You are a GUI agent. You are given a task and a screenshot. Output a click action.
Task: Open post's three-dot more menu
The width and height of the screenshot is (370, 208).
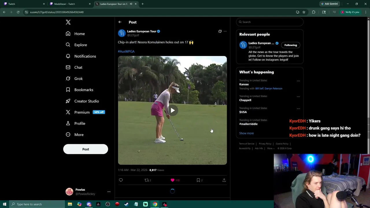(x=225, y=31)
